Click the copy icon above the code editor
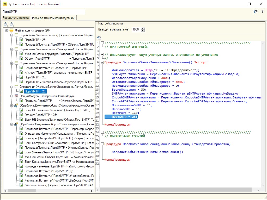The width and height of the screenshot is (267, 200). click(99, 38)
